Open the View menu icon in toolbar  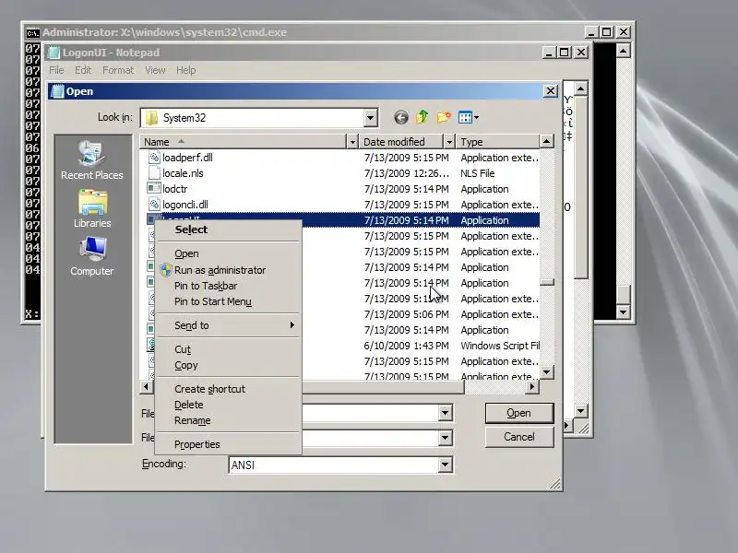click(469, 118)
